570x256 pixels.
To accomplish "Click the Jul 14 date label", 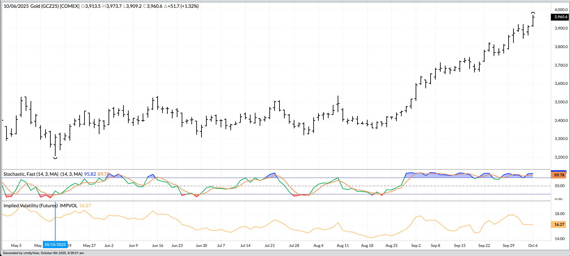I will [x=245, y=246].
